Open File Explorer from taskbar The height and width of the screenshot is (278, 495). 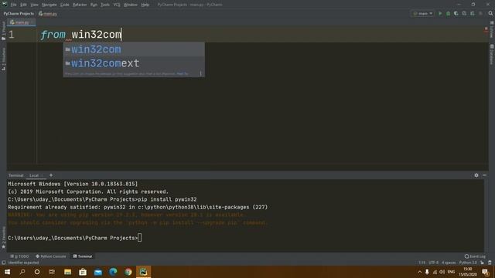click(x=67, y=272)
